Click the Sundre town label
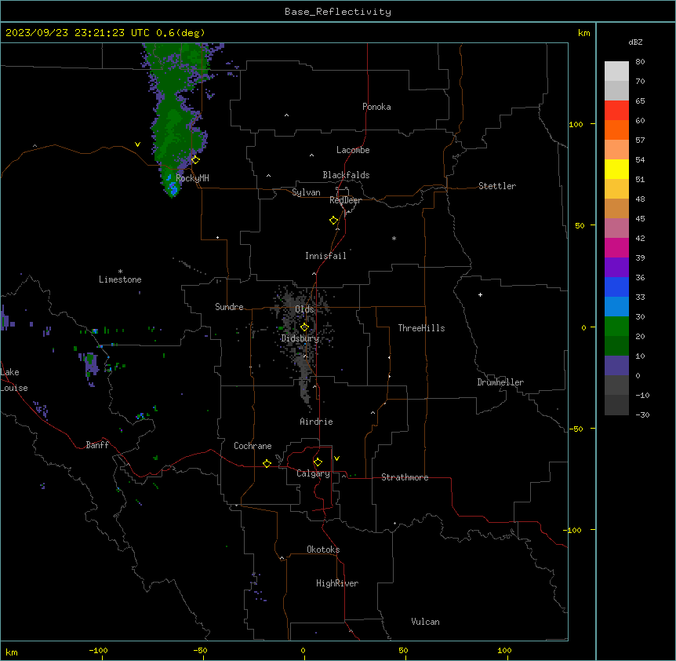 click(x=229, y=307)
